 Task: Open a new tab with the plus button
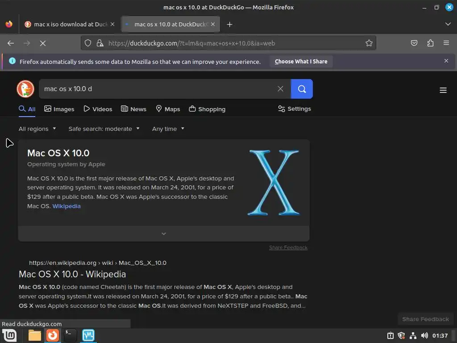[229, 25]
